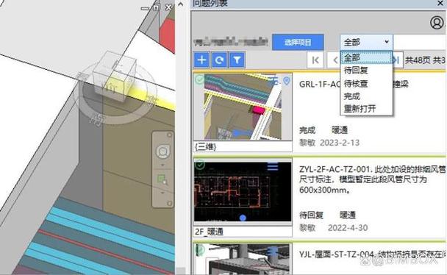Click the 2F_暖通 view label
Screen dimensions: 447x275
(210, 232)
